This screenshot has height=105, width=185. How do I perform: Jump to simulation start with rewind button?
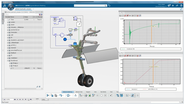pos(15,99)
